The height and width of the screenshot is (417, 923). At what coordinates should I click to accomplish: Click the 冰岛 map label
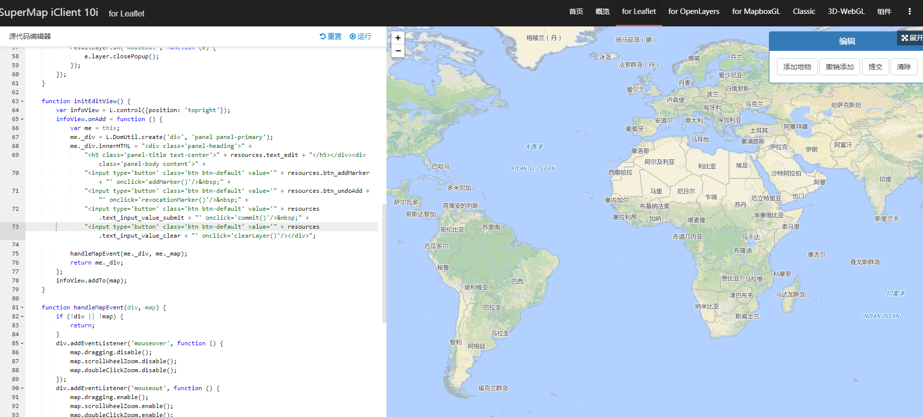click(605, 57)
